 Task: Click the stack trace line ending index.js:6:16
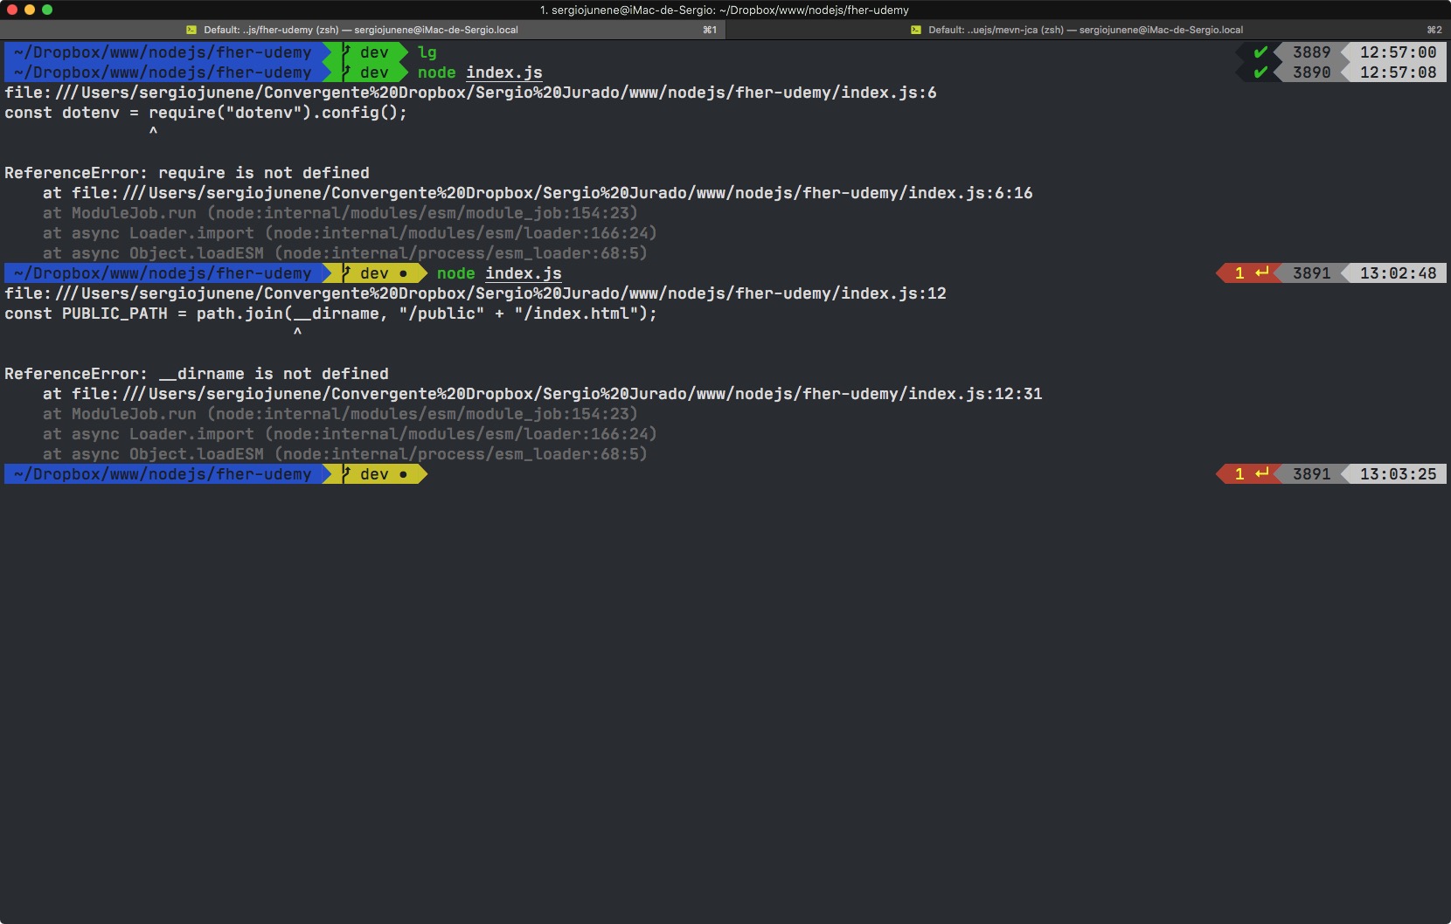(x=538, y=193)
